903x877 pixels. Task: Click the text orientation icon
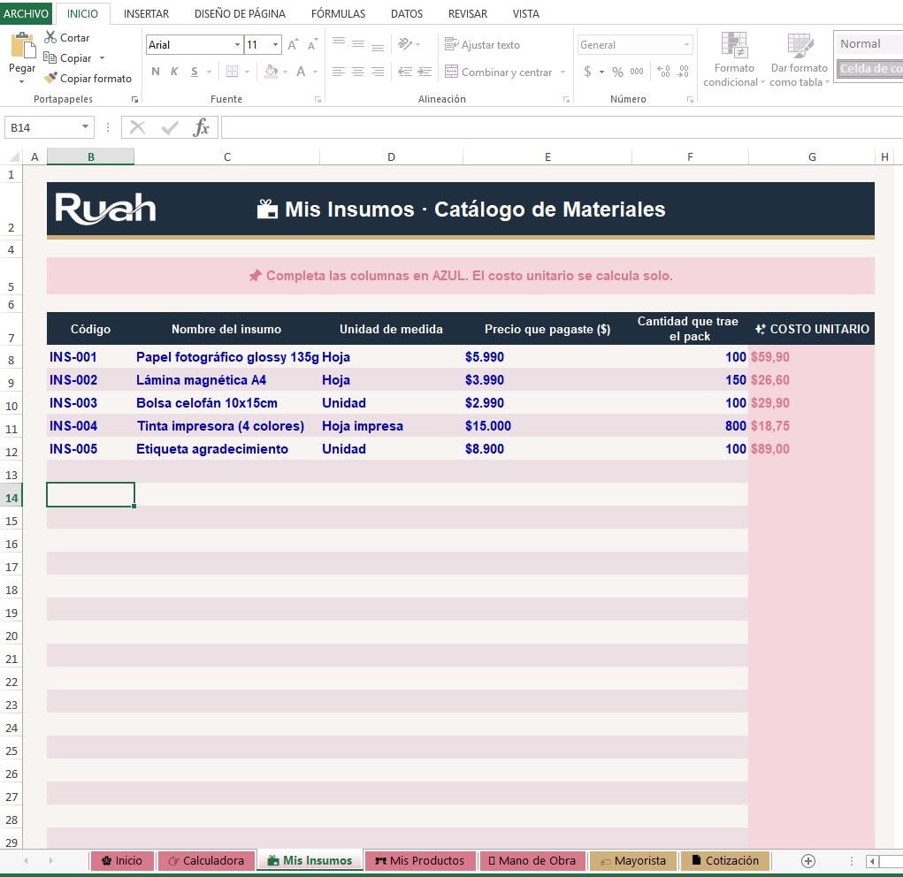point(405,44)
